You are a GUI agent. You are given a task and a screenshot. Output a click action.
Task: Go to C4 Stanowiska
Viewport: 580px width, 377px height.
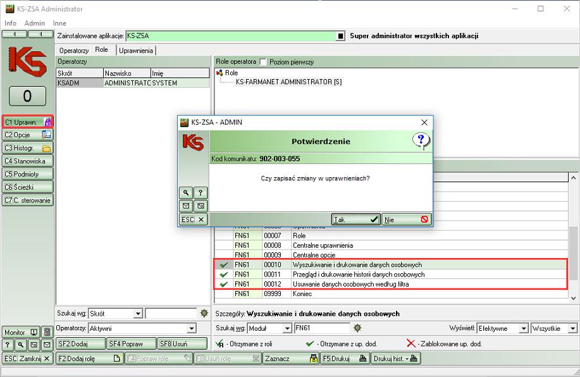(28, 161)
